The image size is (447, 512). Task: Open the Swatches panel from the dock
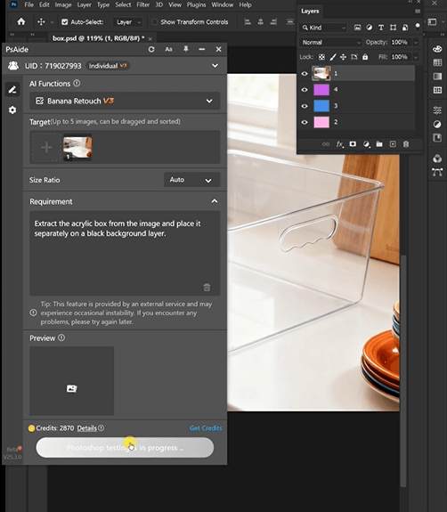[x=437, y=62]
